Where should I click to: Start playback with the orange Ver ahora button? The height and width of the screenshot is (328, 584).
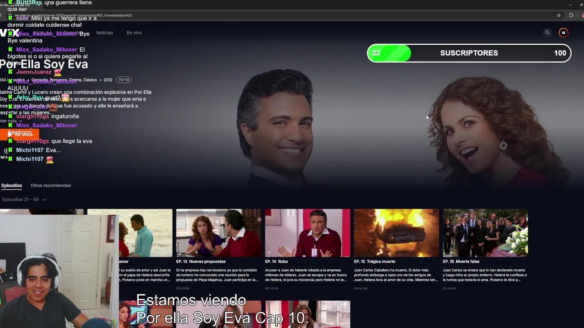(20, 134)
